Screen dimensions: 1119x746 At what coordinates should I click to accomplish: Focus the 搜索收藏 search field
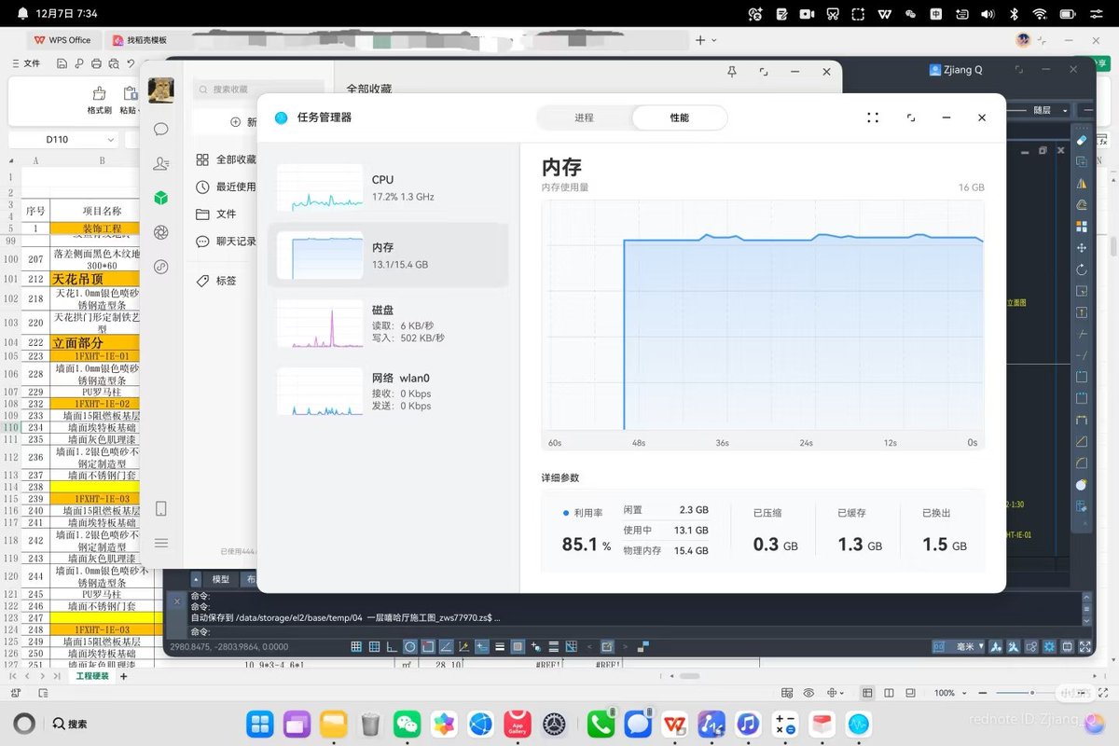coord(258,90)
